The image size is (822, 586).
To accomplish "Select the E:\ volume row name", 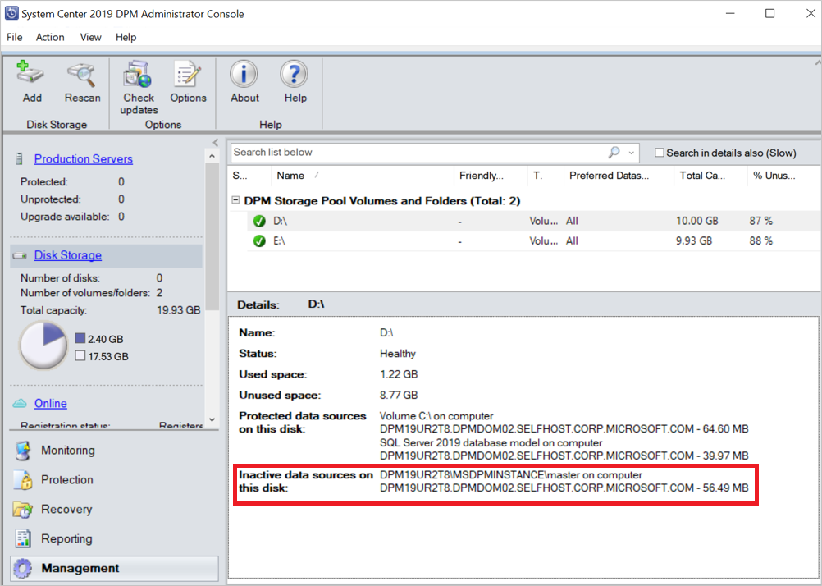I will point(280,241).
